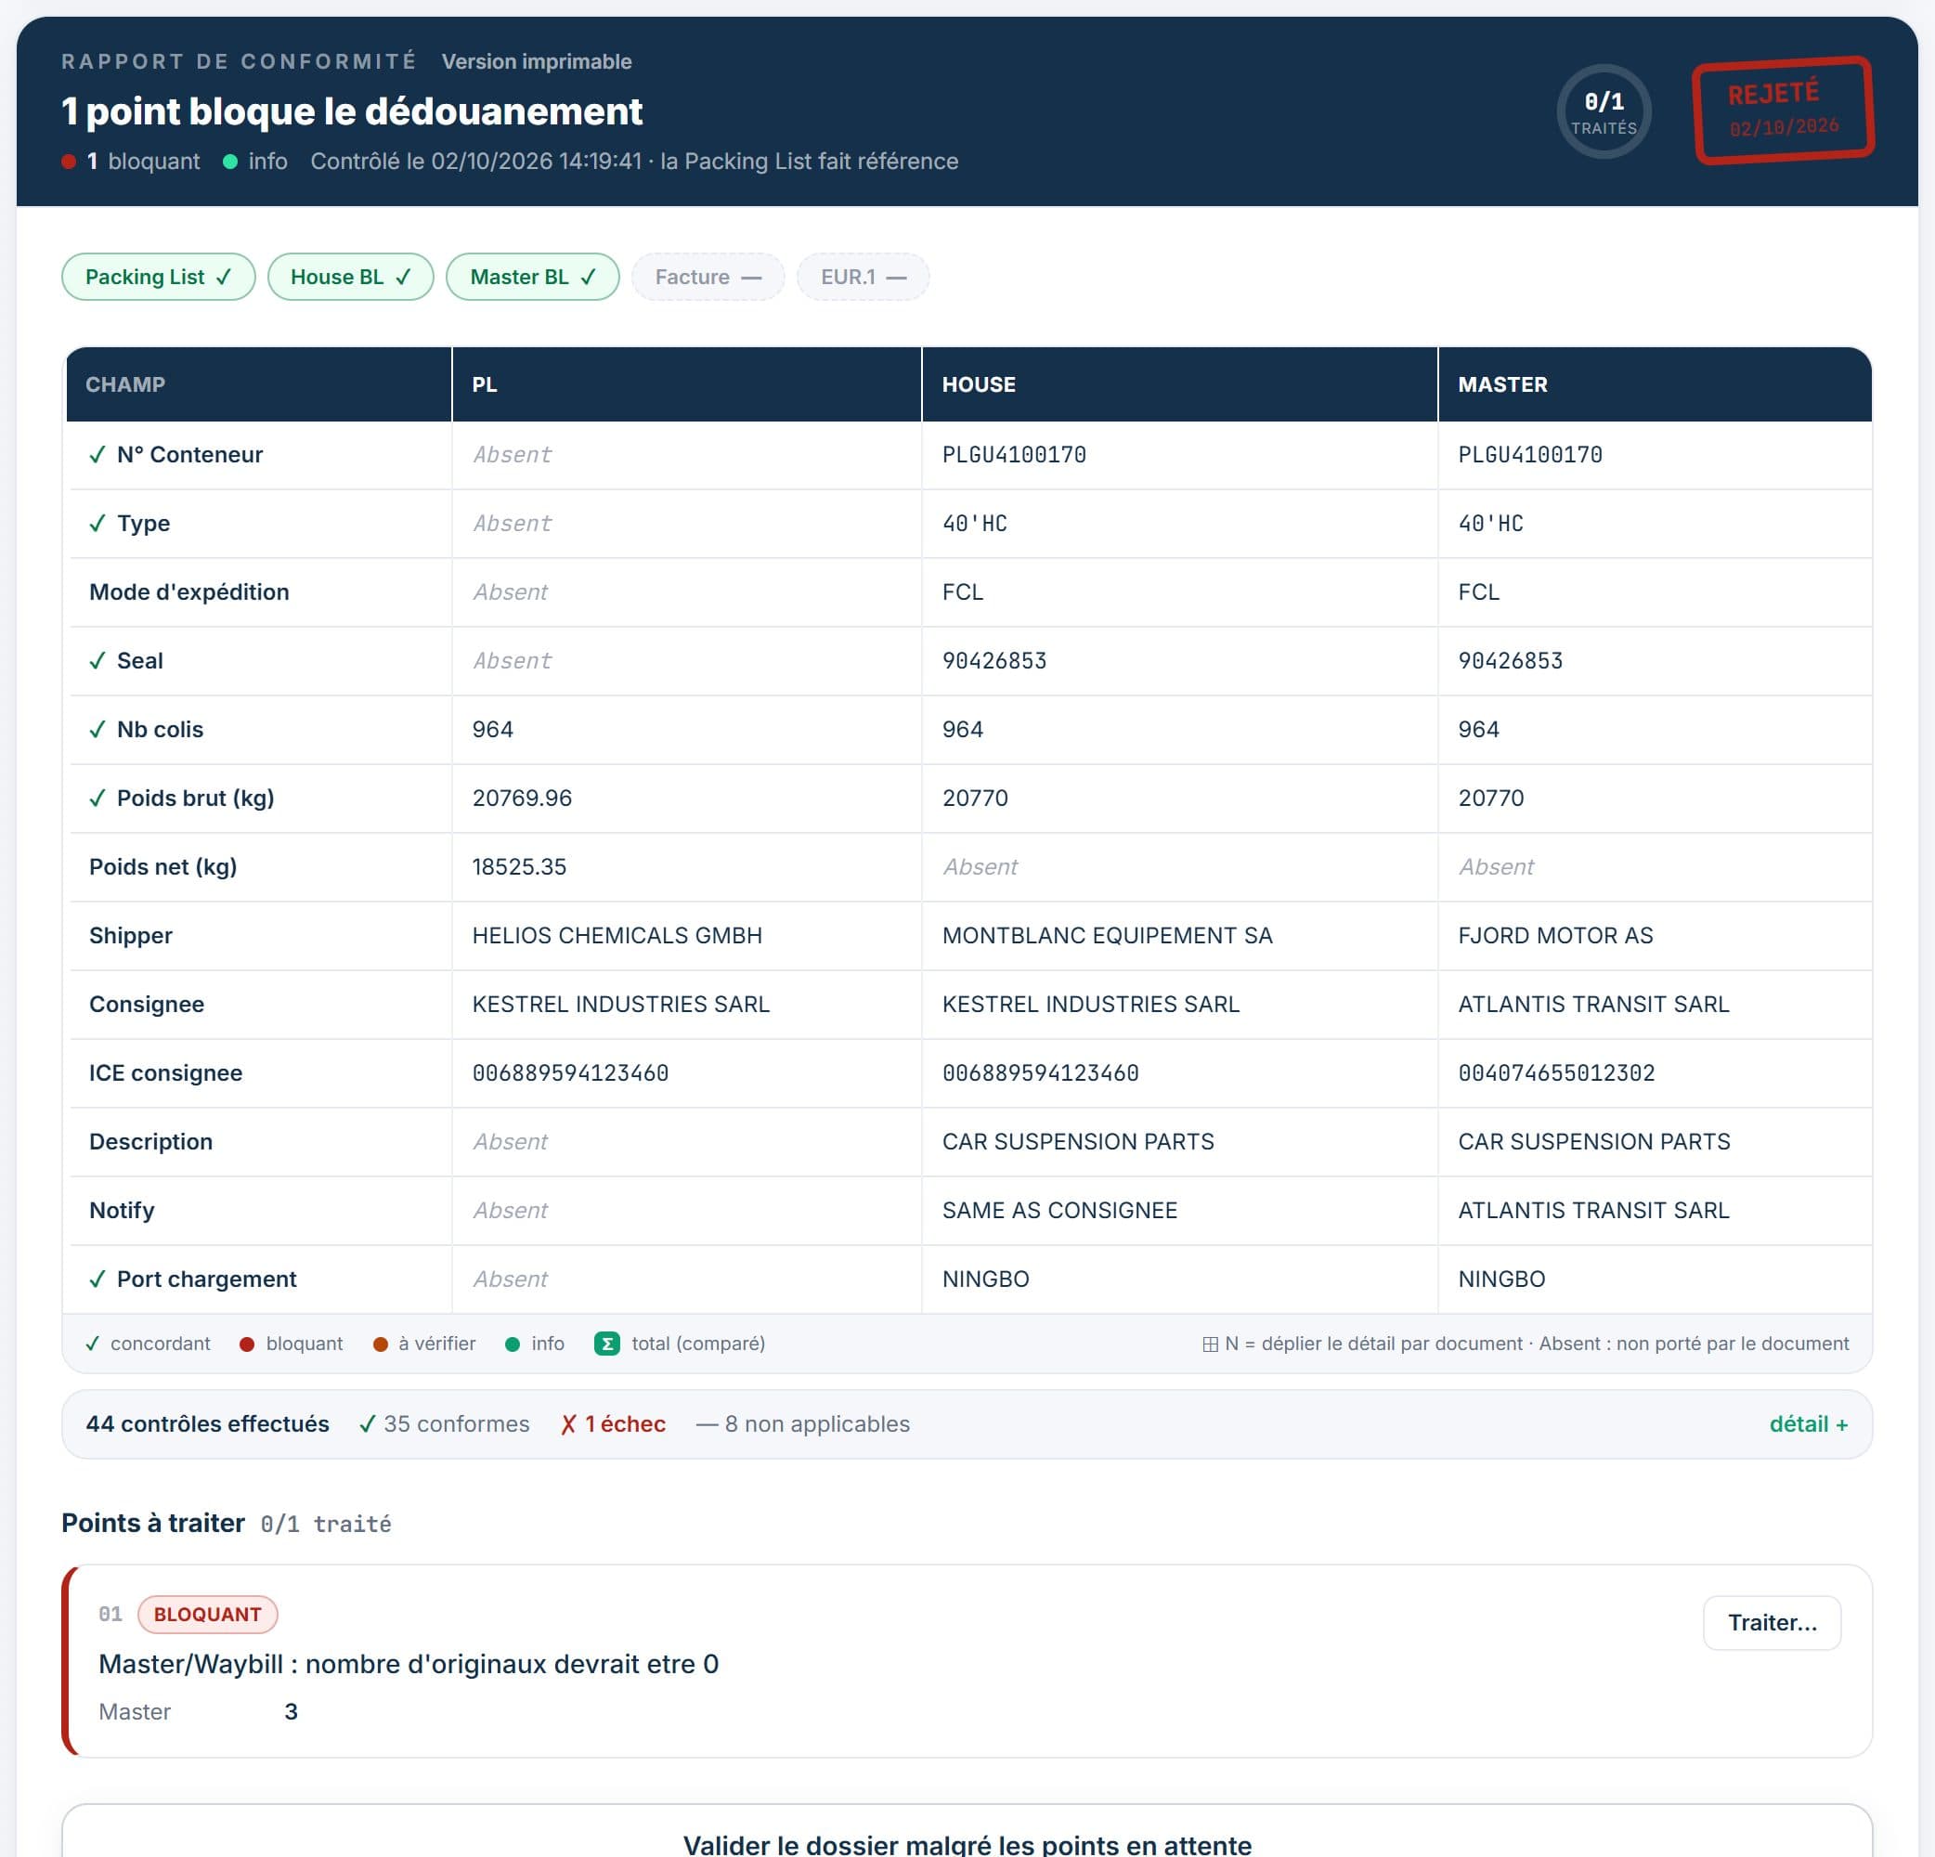Click the EUR.1 missing-document chip

point(863,277)
